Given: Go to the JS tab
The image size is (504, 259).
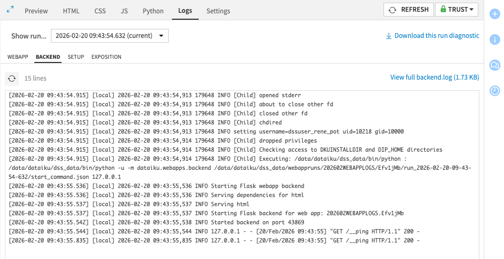Looking at the screenshot, I should pos(124,11).
